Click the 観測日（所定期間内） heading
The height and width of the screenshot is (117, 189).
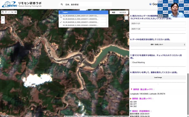(142, 111)
